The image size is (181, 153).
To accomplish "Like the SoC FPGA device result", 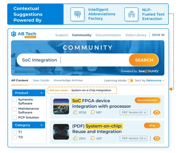I will [75, 112].
